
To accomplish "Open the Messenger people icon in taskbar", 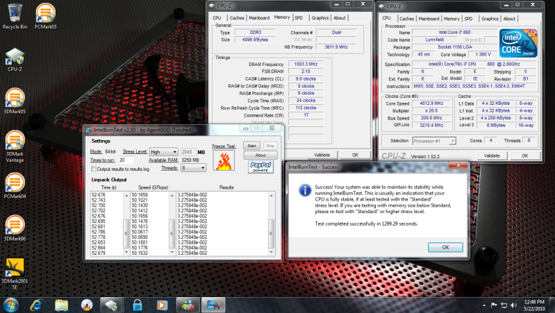I will 188,305.
